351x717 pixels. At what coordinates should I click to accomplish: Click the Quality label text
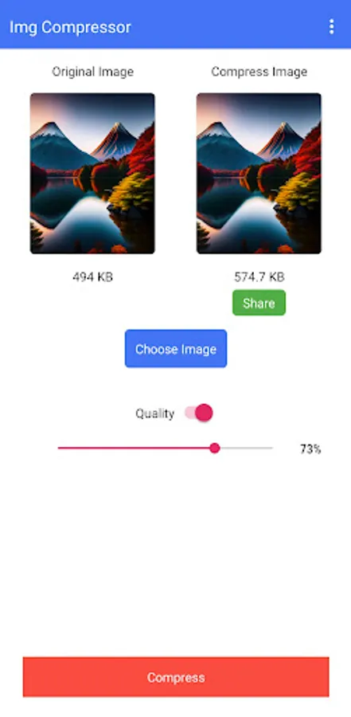click(155, 413)
